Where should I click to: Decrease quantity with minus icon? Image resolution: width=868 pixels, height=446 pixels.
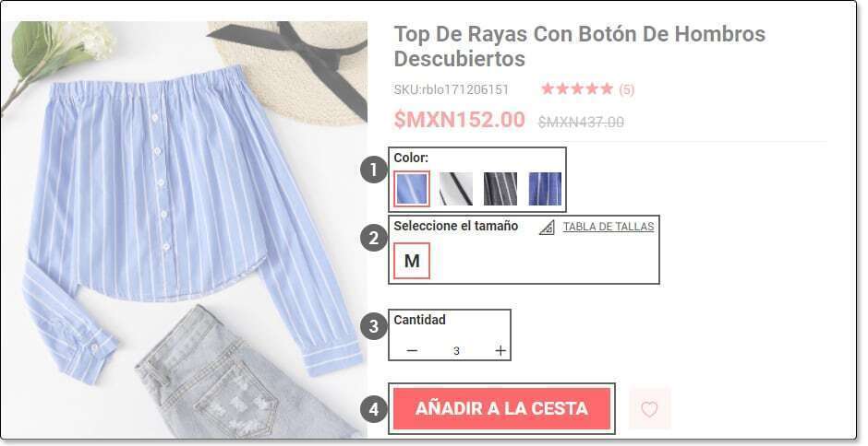point(412,350)
